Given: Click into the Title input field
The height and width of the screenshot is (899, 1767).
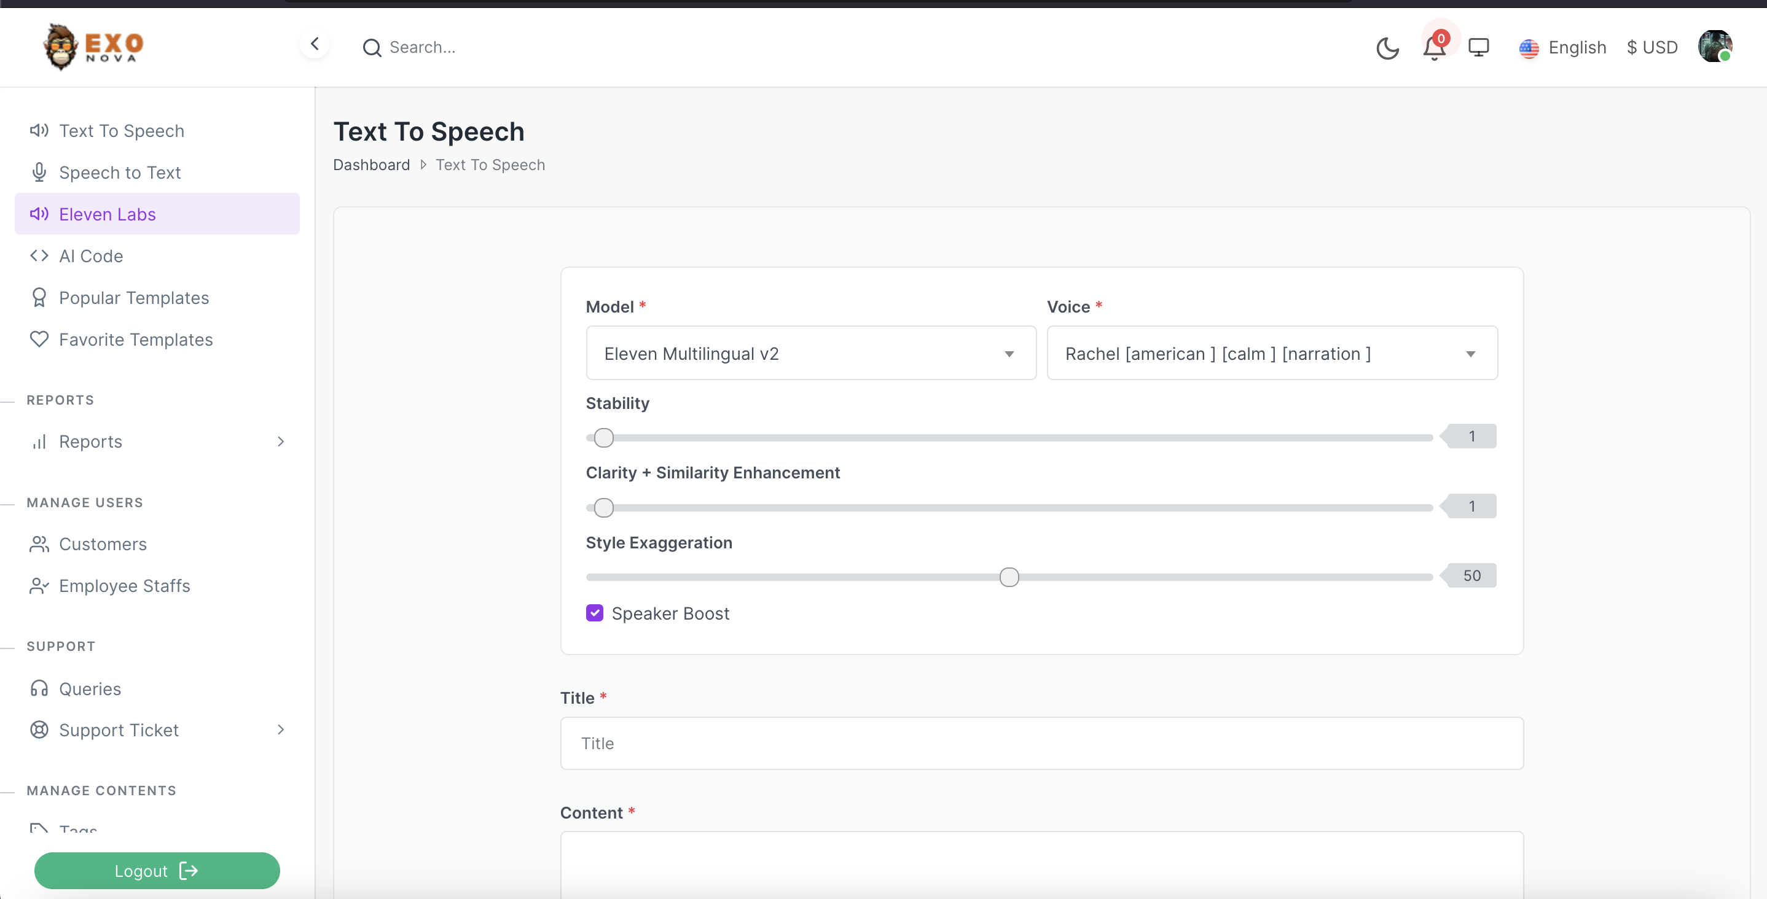Looking at the screenshot, I should 1041,744.
